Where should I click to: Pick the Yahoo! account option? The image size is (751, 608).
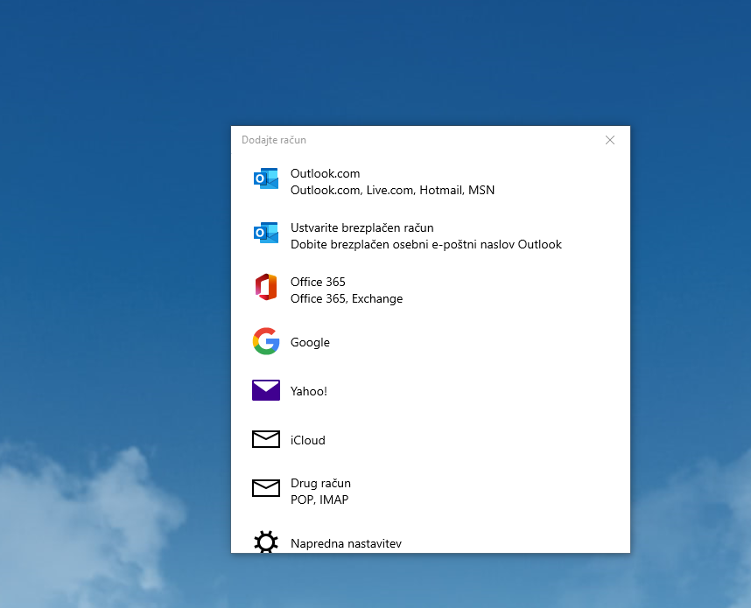308,391
